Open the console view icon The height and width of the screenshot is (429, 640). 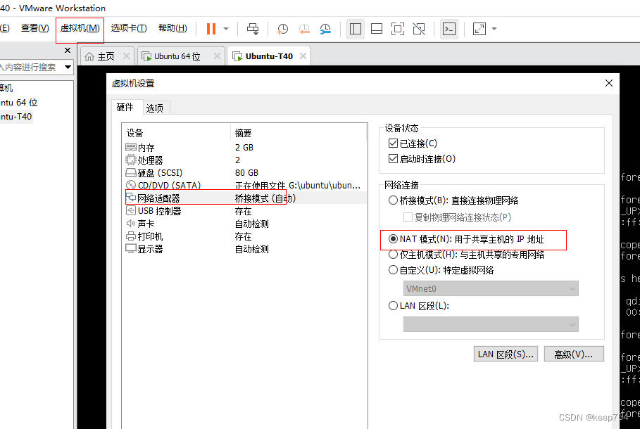449,29
